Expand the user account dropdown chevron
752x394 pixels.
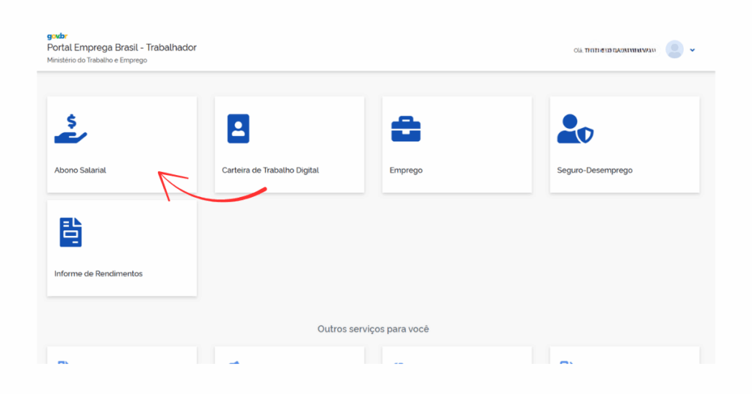point(693,51)
